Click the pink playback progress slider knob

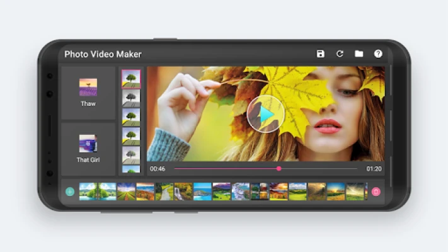279,169
